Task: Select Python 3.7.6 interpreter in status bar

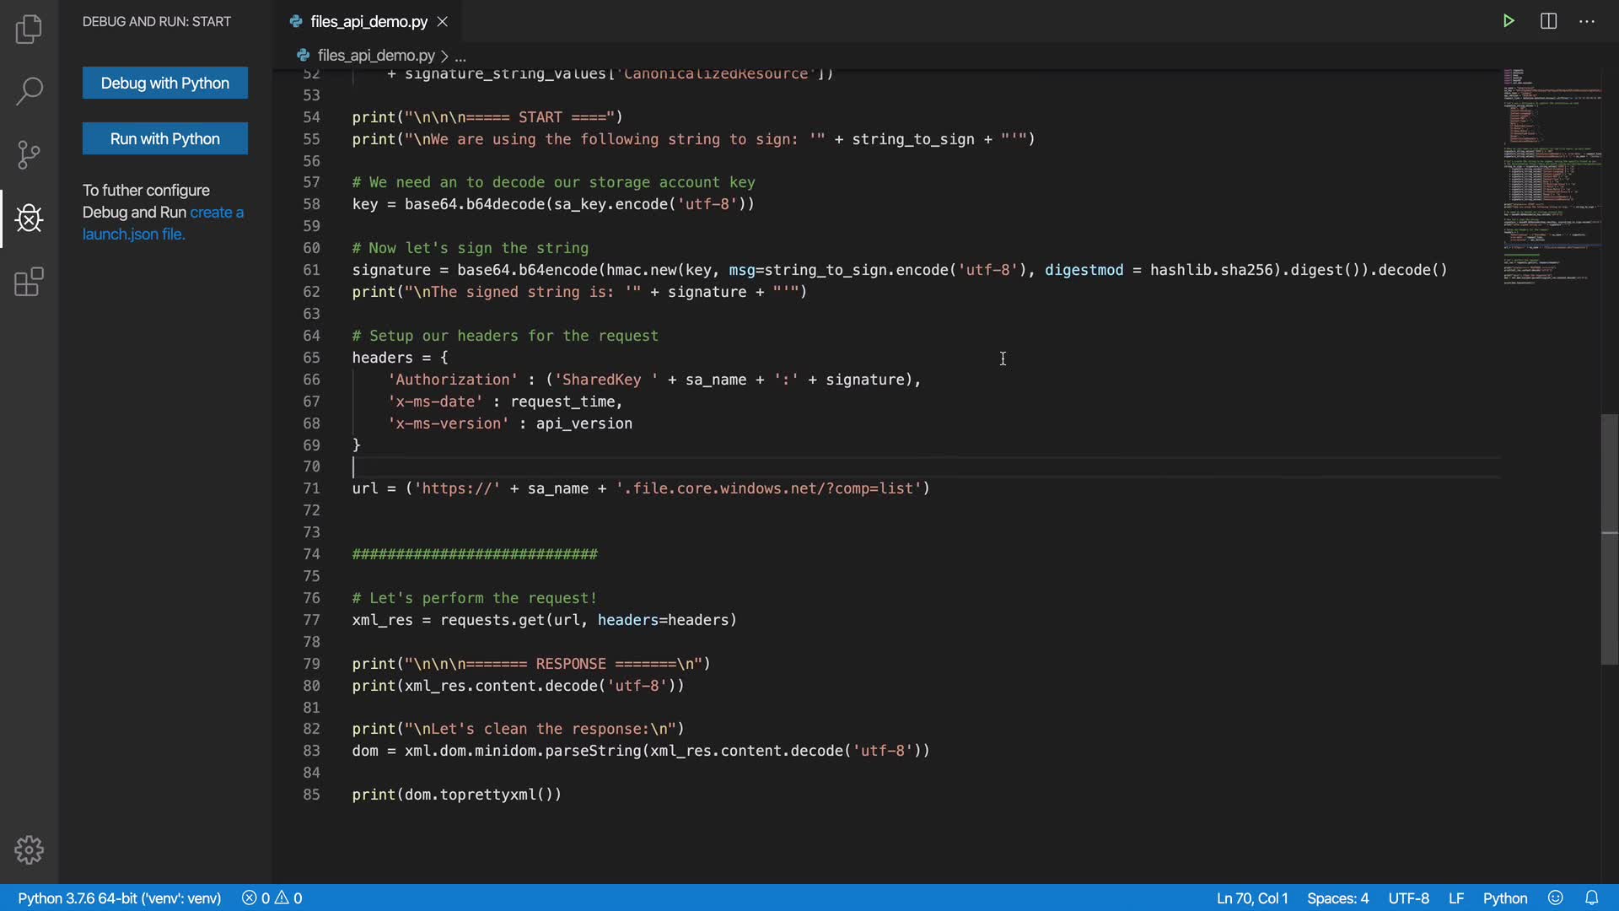Action: pyautogui.click(x=120, y=898)
